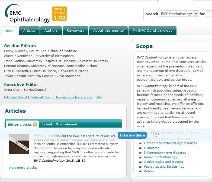Image resolution: width=212 pixels, height=182 pixels.
Task: Open the Authors tab
Action: pyautogui.click(x=51, y=31)
